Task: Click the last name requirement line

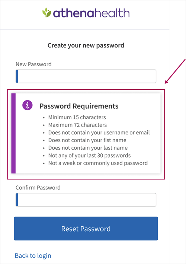Action: tap(88, 148)
